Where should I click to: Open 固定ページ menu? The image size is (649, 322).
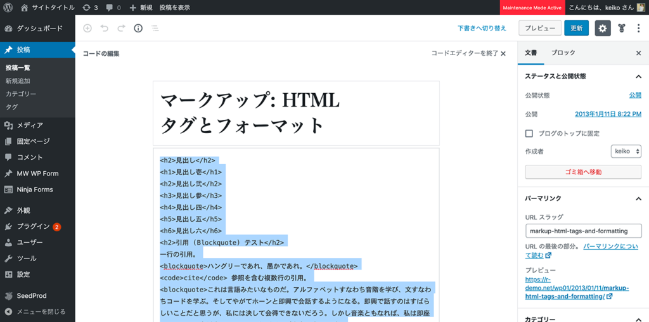pyautogui.click(x=37, y=141)
